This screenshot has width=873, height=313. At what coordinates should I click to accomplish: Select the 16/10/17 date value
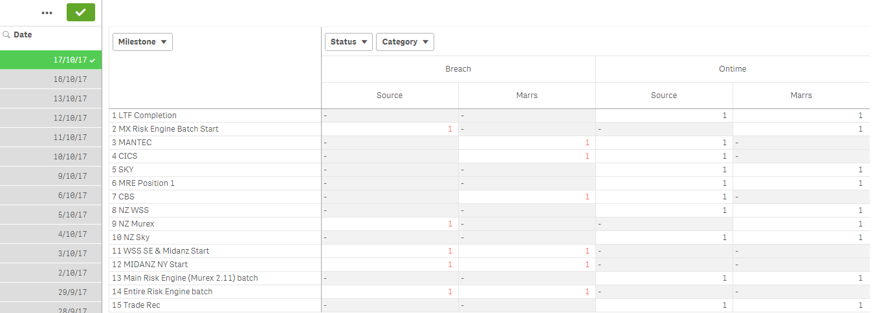pyautogui.click(x=70, y=79)
